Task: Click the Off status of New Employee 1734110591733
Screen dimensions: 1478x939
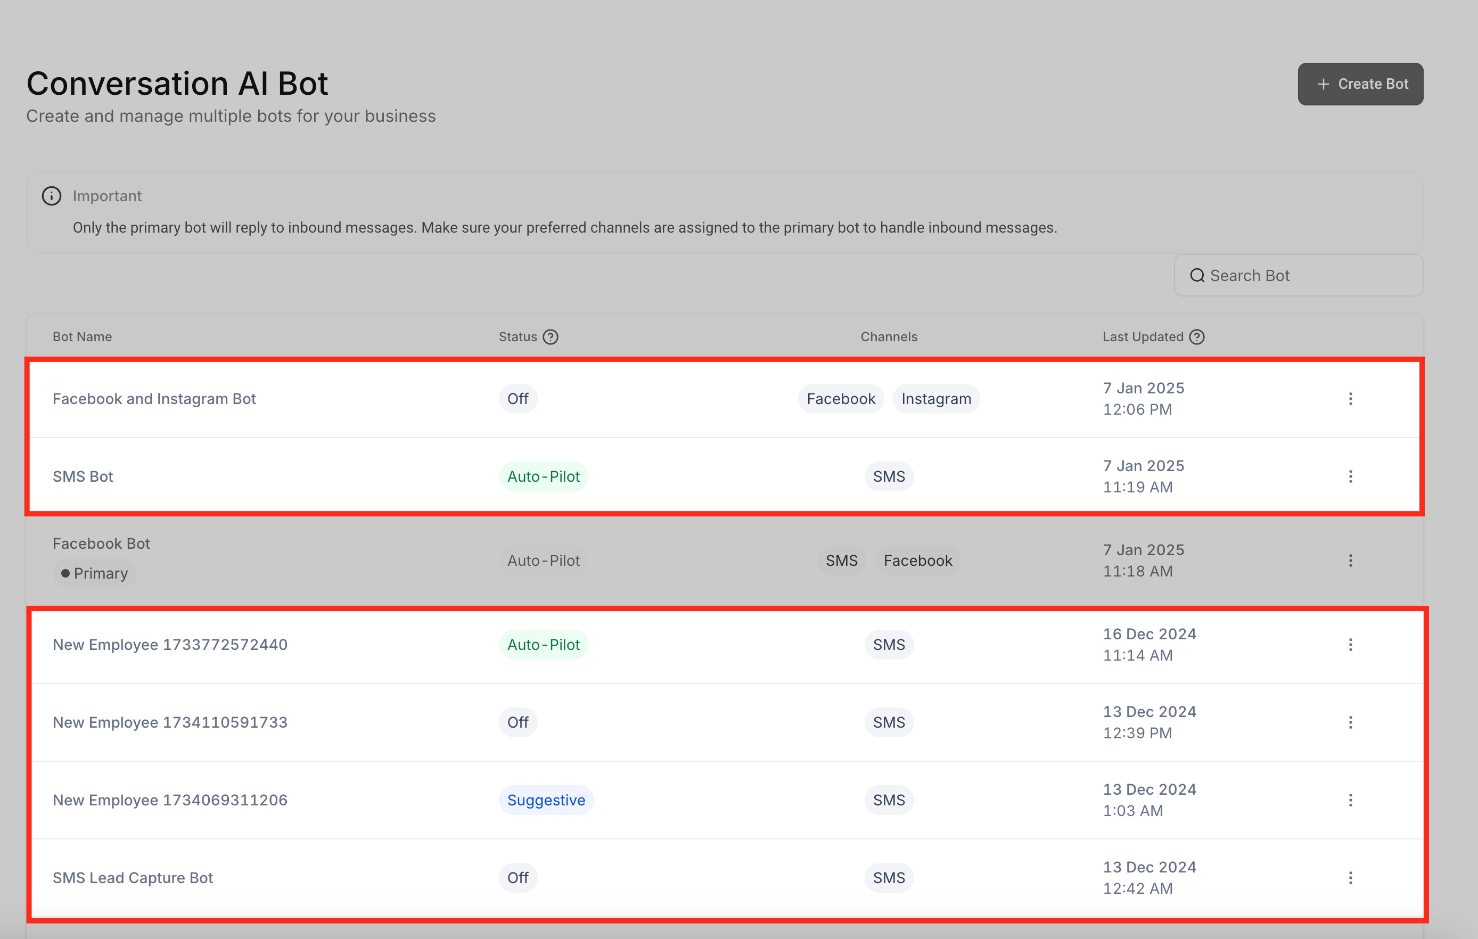Action: click(518, 722)
